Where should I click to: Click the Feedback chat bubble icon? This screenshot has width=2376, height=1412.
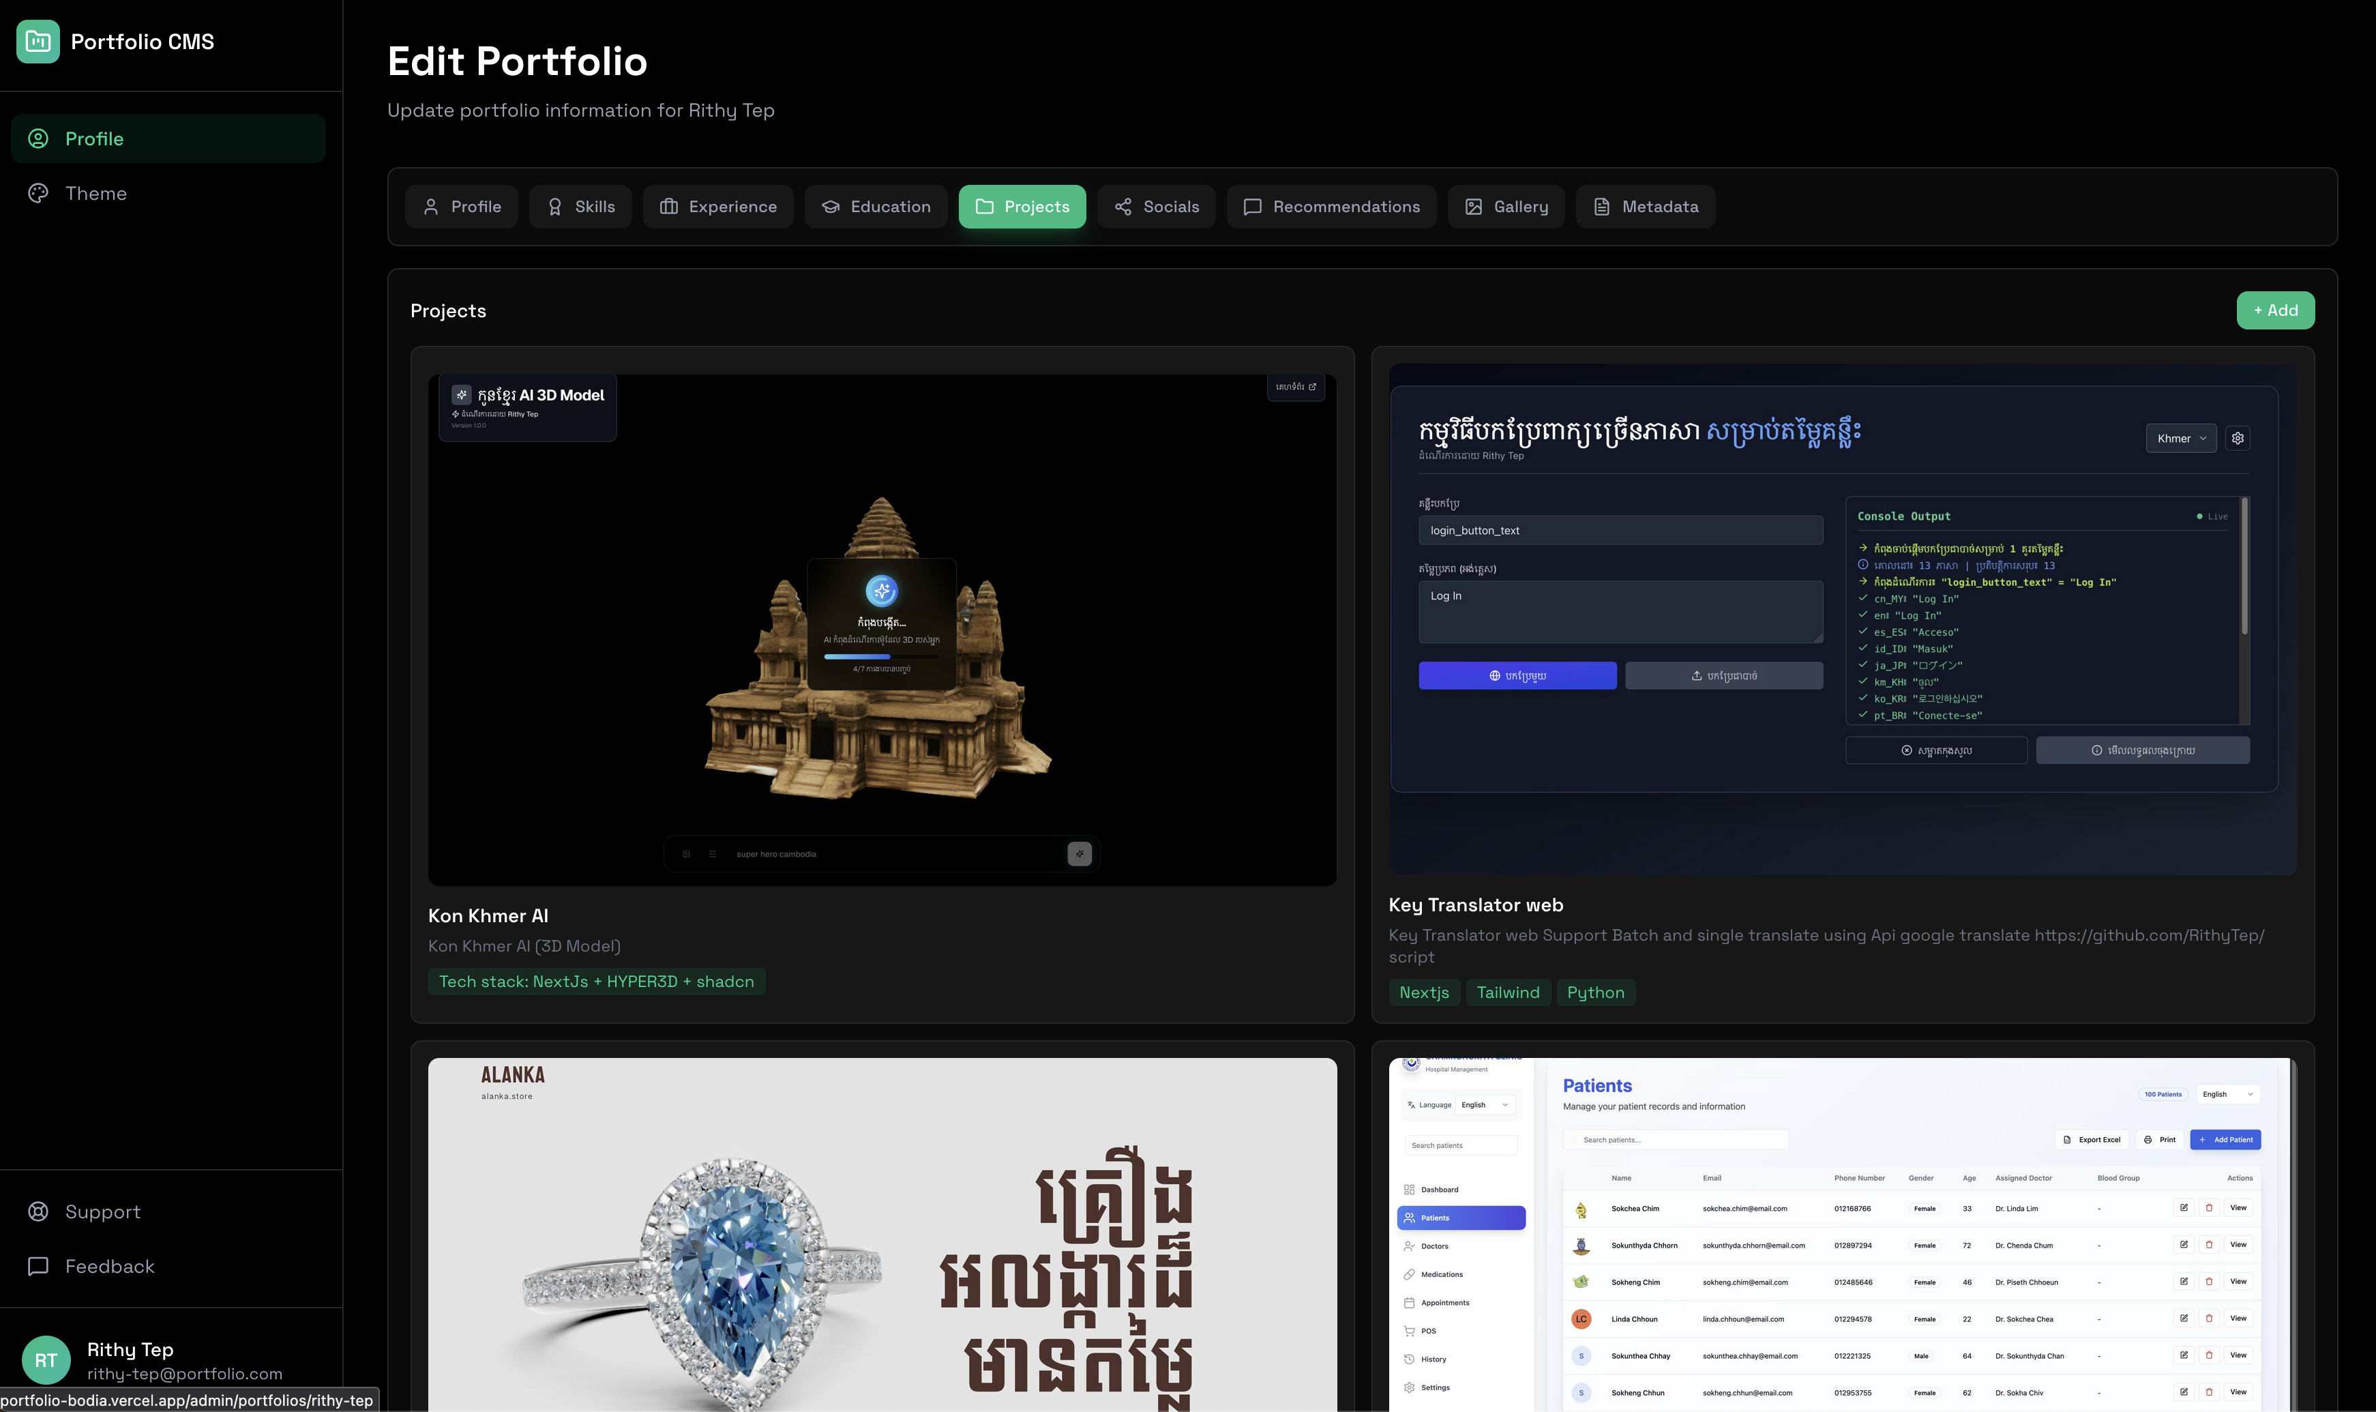(38, 1267)
